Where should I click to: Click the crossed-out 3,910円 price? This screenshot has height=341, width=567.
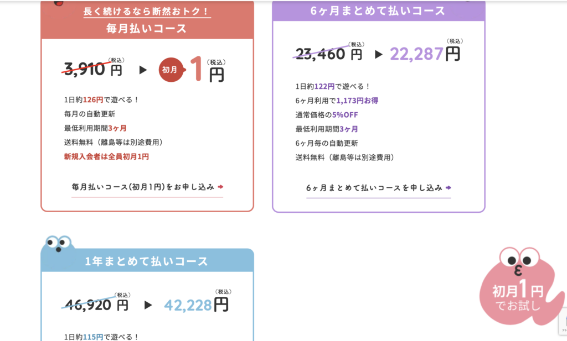pyautogui.click(x=92, y=70)
